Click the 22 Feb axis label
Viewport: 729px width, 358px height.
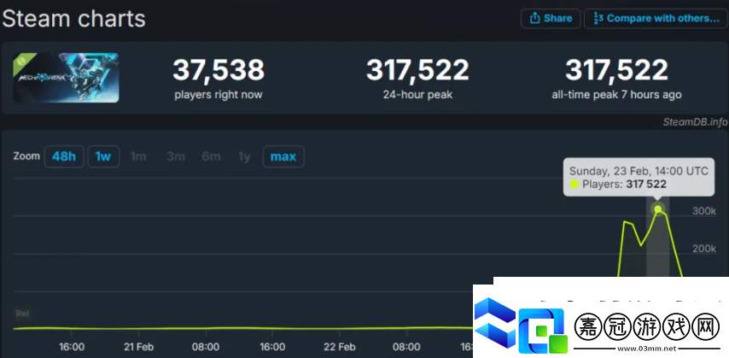(x=340, y=347)
